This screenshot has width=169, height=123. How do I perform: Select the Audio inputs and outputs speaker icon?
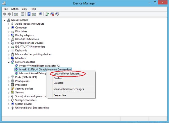(x=13, y=24)
